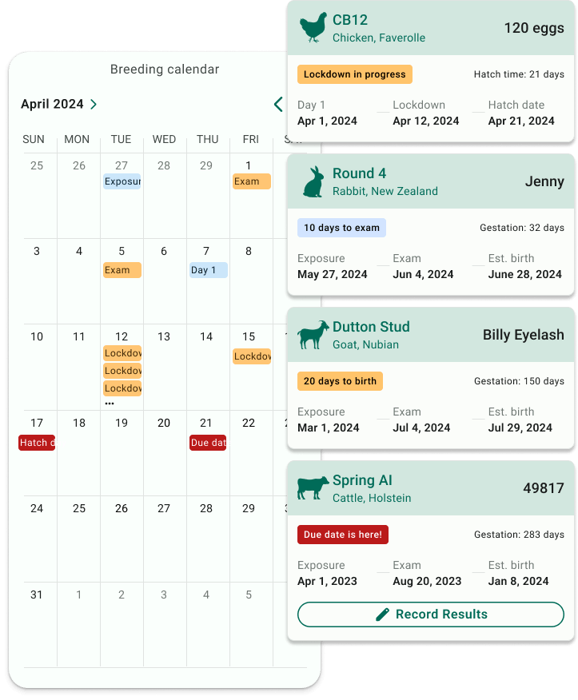
Task: Select calendar day 26 in the April 24 week
Action: click(122, 508)
